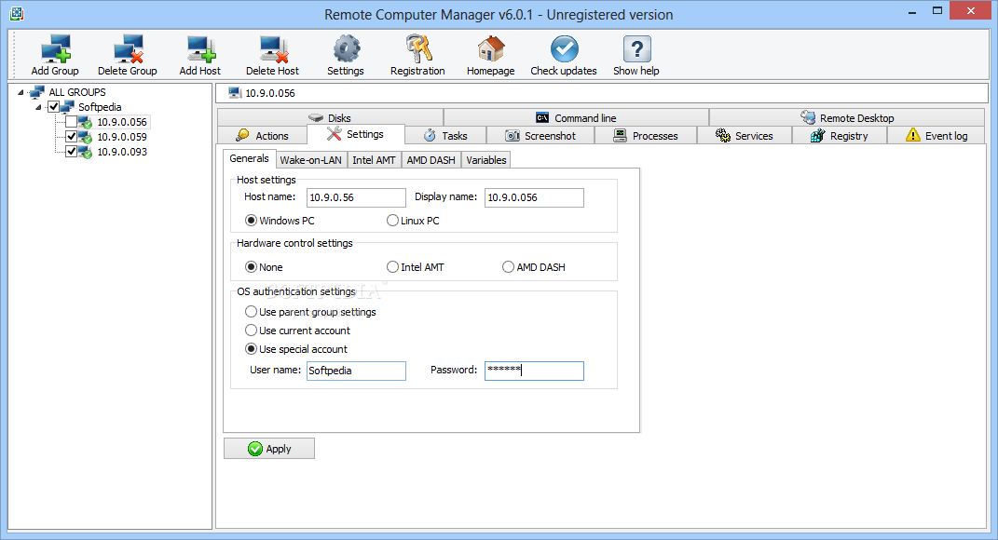998x540 pixels.
Task: Select host 10.9.0.093 in tree
Action: (121, 152)
